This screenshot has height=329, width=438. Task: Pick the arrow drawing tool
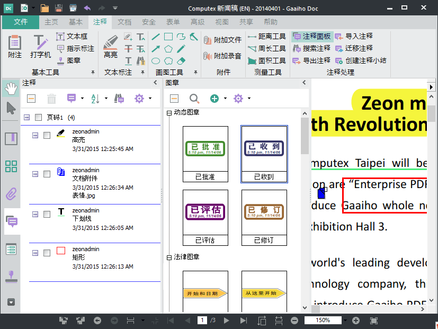pos(156,49)
